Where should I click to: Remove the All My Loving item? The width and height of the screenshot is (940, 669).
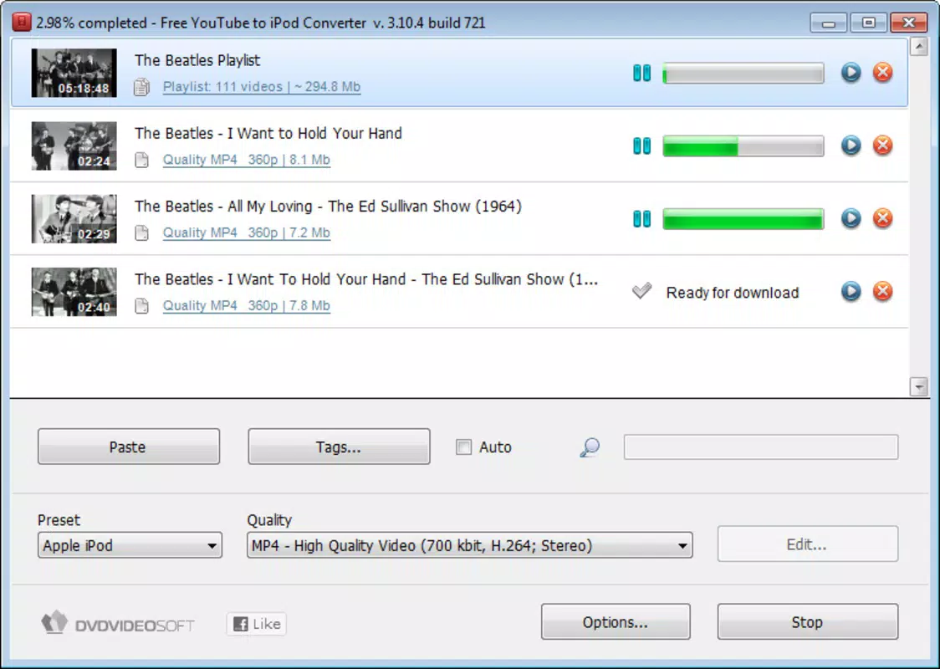point(882,218)
